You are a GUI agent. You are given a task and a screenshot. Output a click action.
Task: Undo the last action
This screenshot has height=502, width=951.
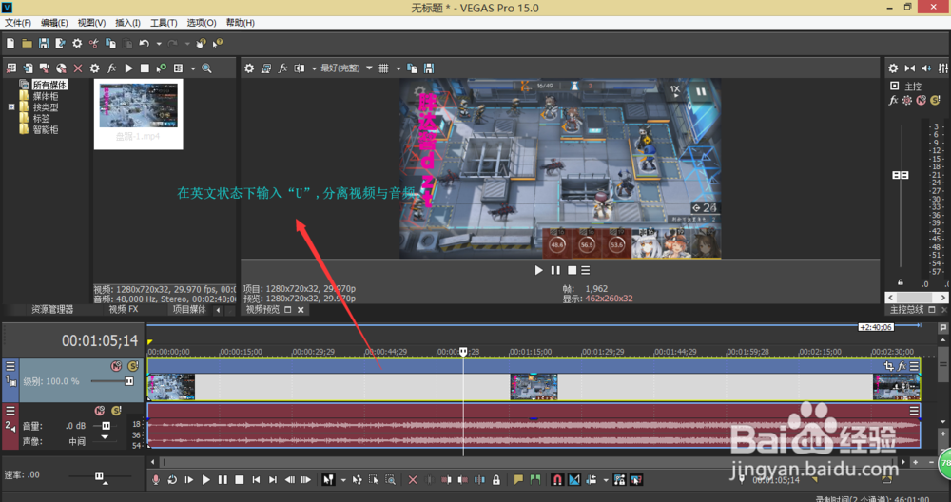coord(144,43)
